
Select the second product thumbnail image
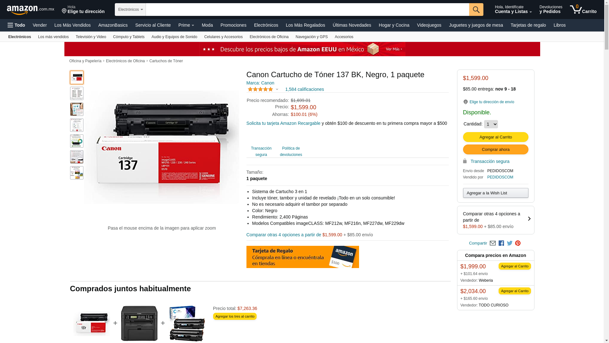coord(77,93)
